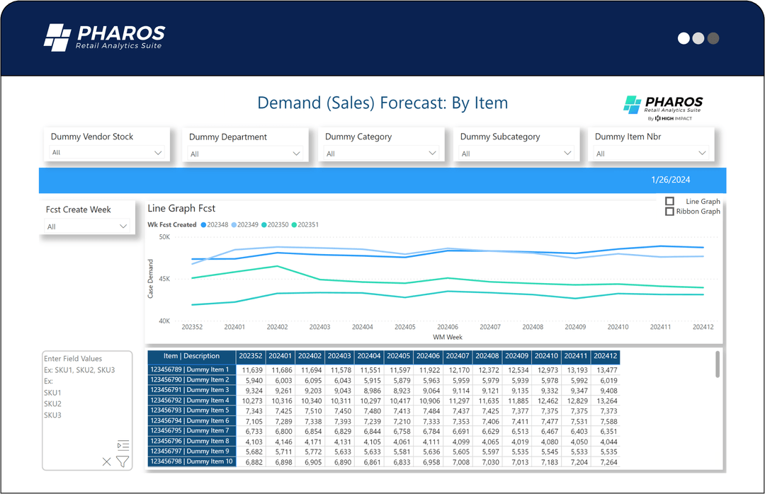
Task: Select the 202404 column header in the table
Action: click(x=368, y=357)
